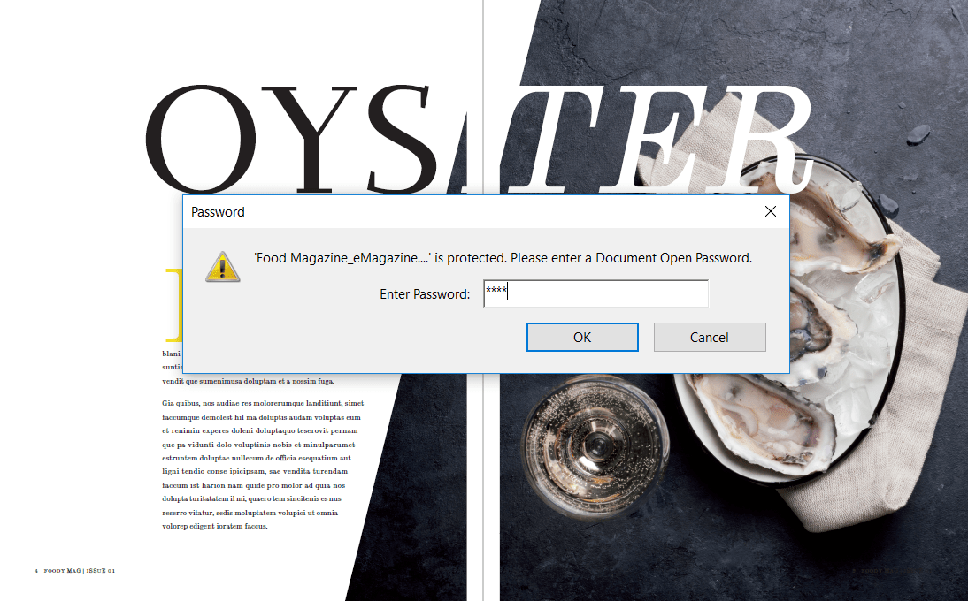Click the large OYSTER headline's letter O
The image size is (968, 601).
pos(201,140)
